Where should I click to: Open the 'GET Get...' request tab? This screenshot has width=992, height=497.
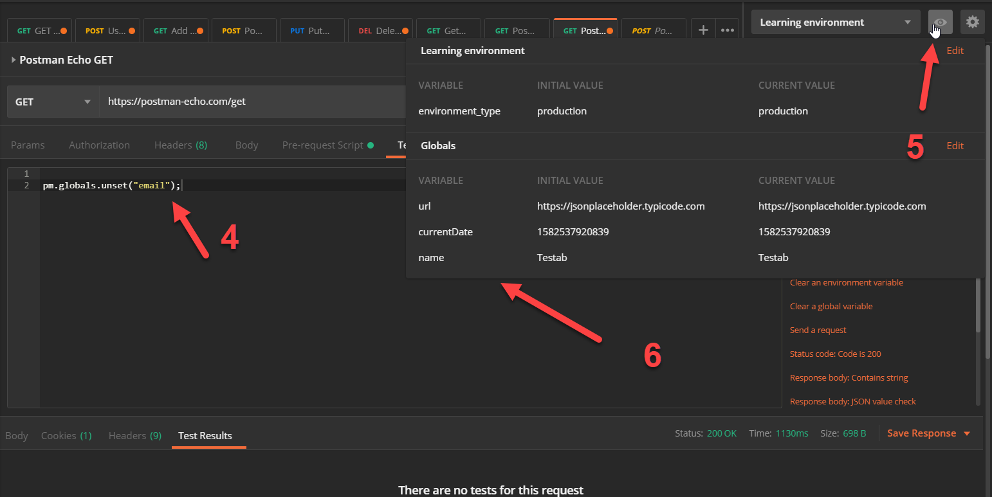click(447, 30)
